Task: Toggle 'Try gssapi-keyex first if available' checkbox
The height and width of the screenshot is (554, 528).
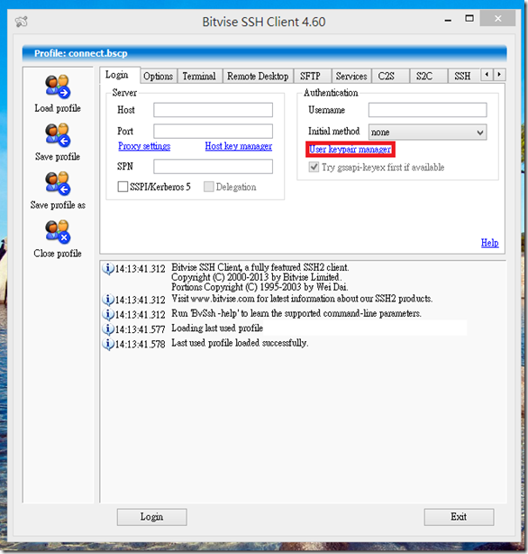Action: [314, 167]
